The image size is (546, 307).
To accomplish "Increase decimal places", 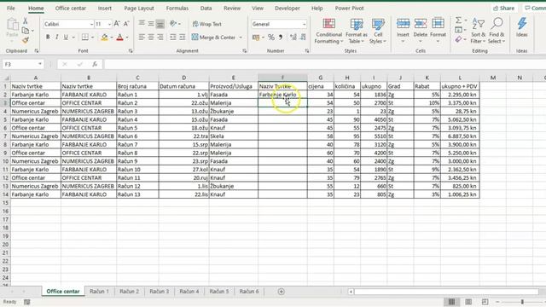I will (x=293, y=38).
